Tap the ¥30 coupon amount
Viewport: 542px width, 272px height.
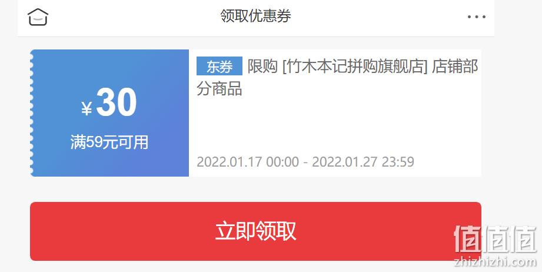109,102
